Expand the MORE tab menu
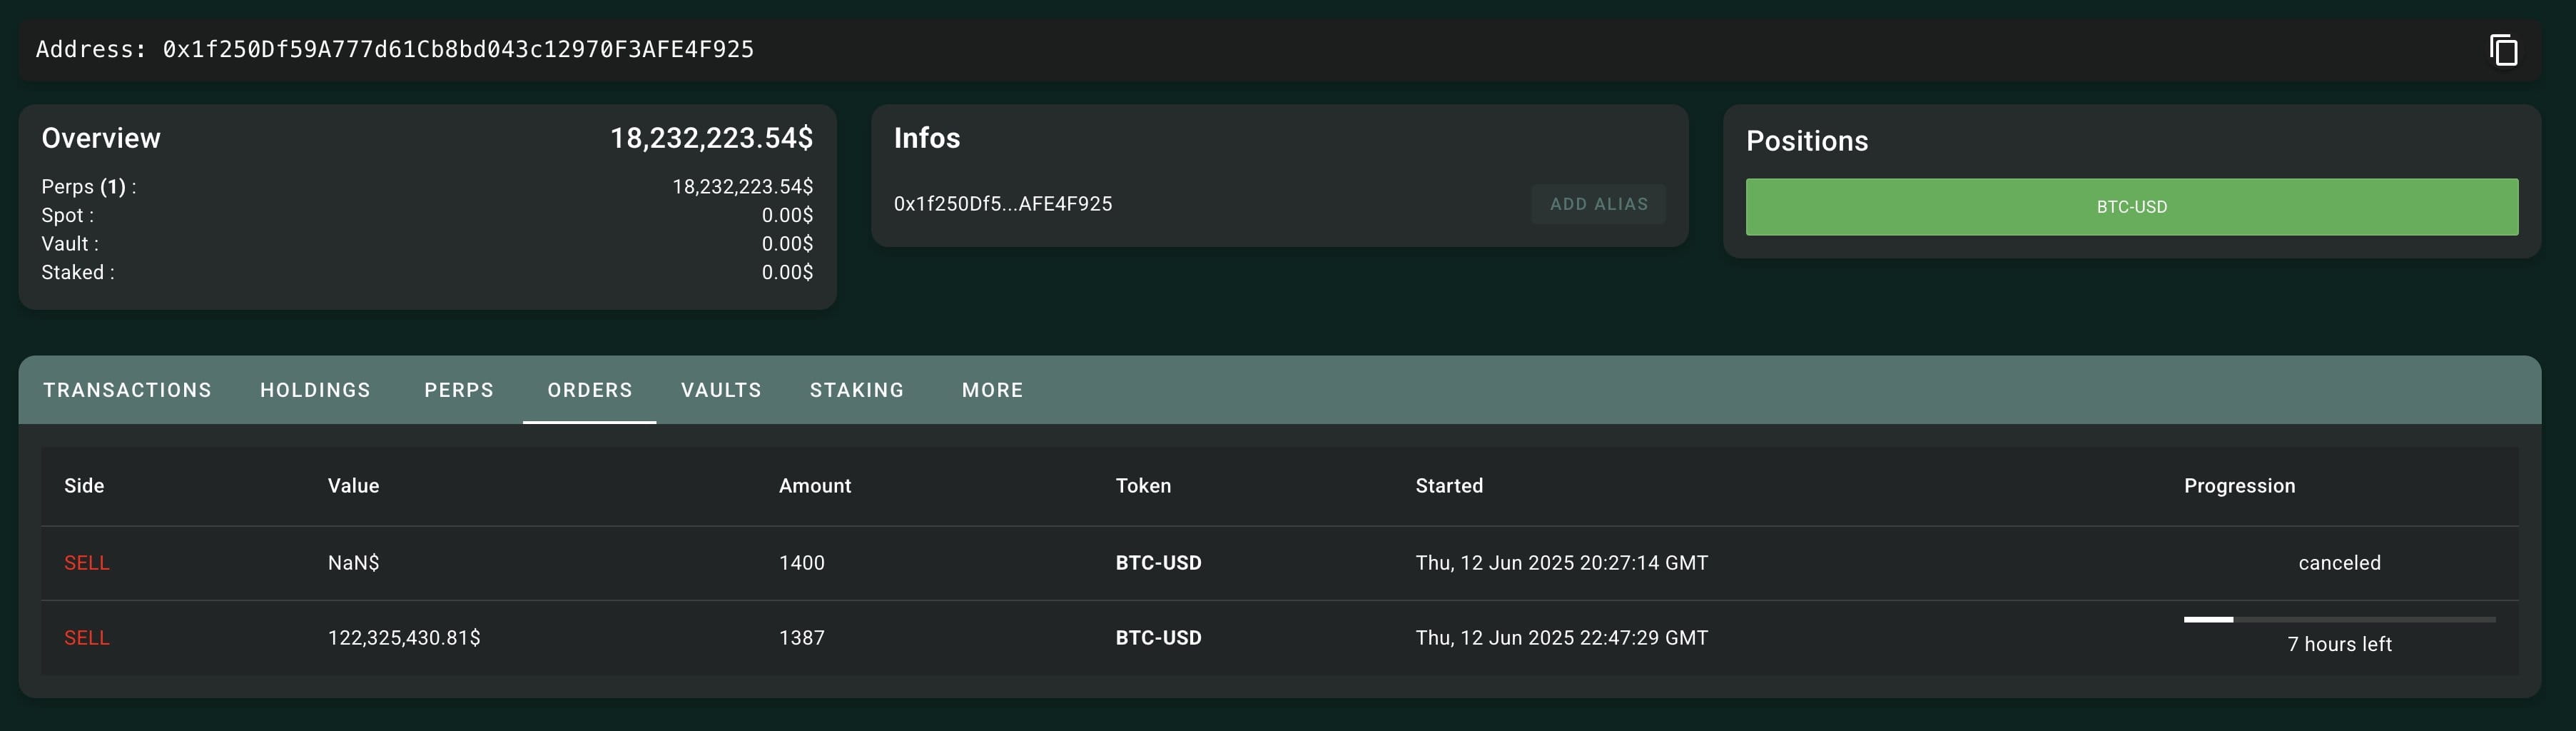This screenshot has height=731, width=2576. 992,390
